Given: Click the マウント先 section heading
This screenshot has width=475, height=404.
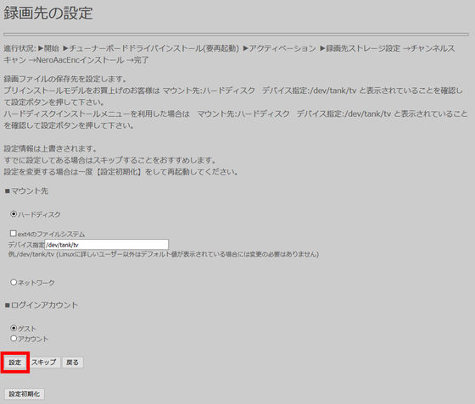Looking at the screenshot, I should pyautogui.click(x=30, y=191).
